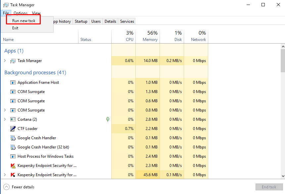Viewport: 285px width, 194px height.
Task: Click the Task Manager title bar icon
Action: click(x=6, y=5)
